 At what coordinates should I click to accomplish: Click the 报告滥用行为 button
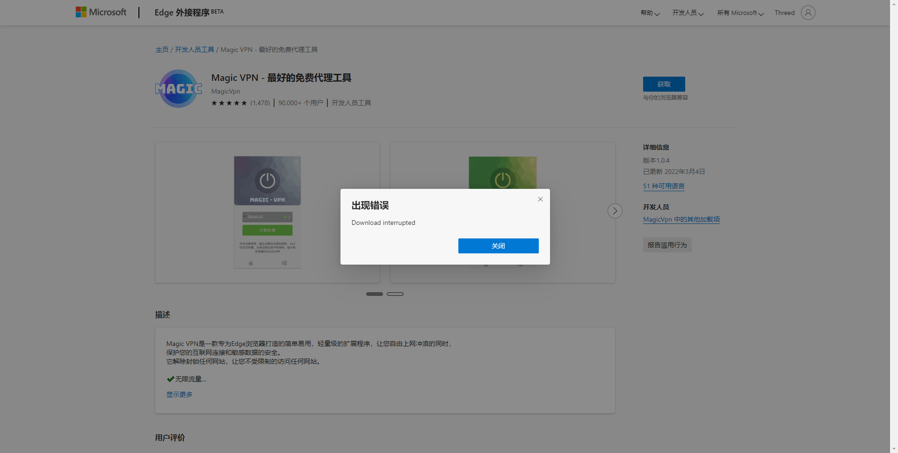tap(667, 245)
